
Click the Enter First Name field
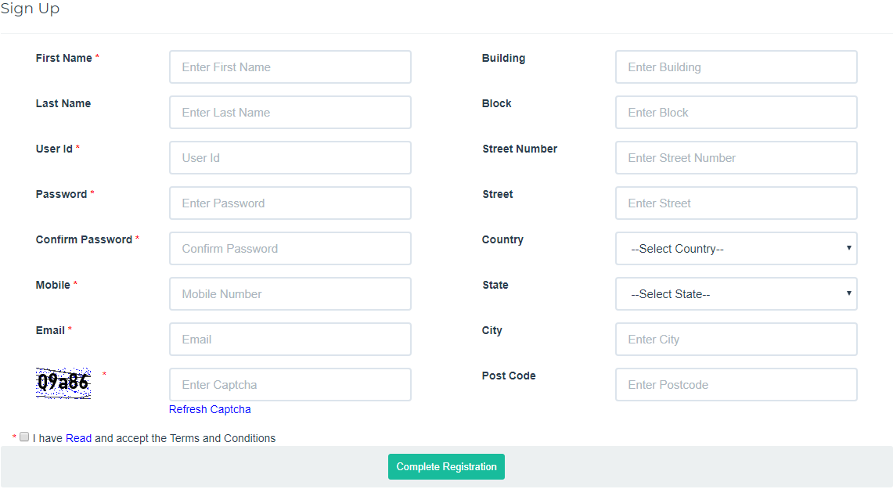click(x=290, y=67)
